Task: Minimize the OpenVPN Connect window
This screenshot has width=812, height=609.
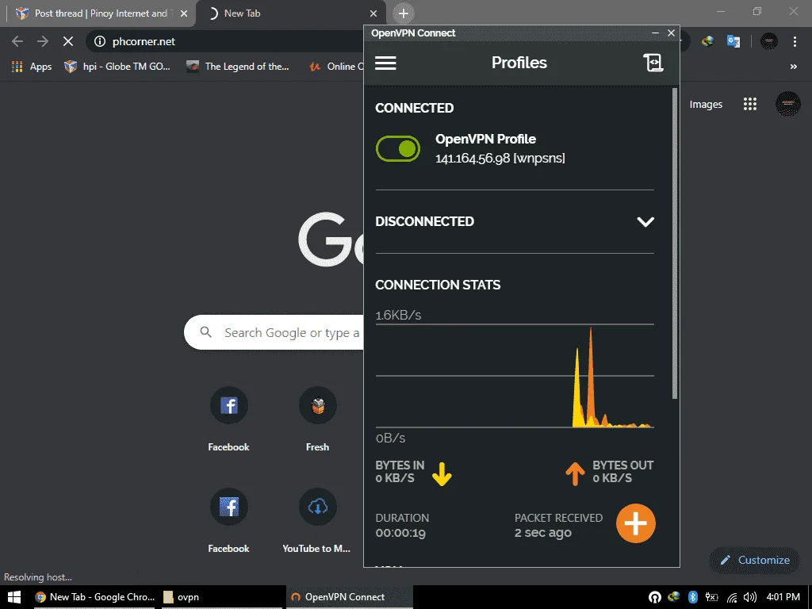Action: coord(655,33)
